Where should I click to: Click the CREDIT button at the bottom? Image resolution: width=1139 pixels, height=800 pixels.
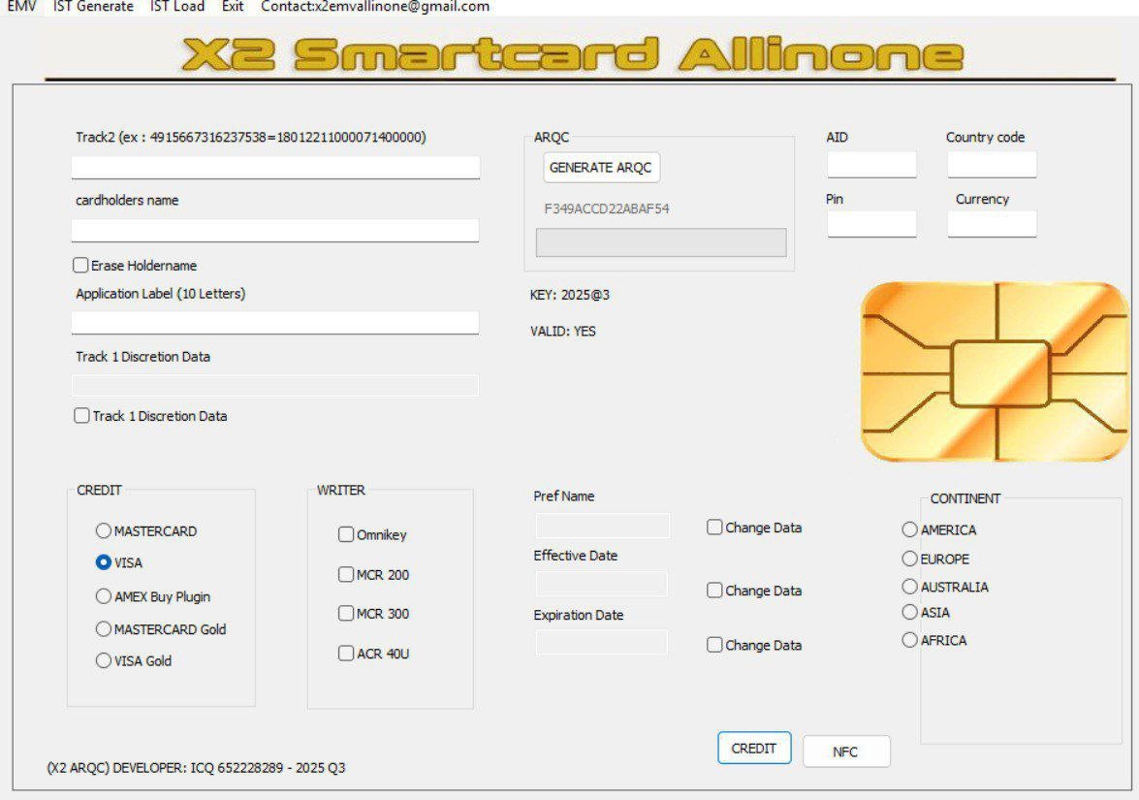[x=754, y=749]
